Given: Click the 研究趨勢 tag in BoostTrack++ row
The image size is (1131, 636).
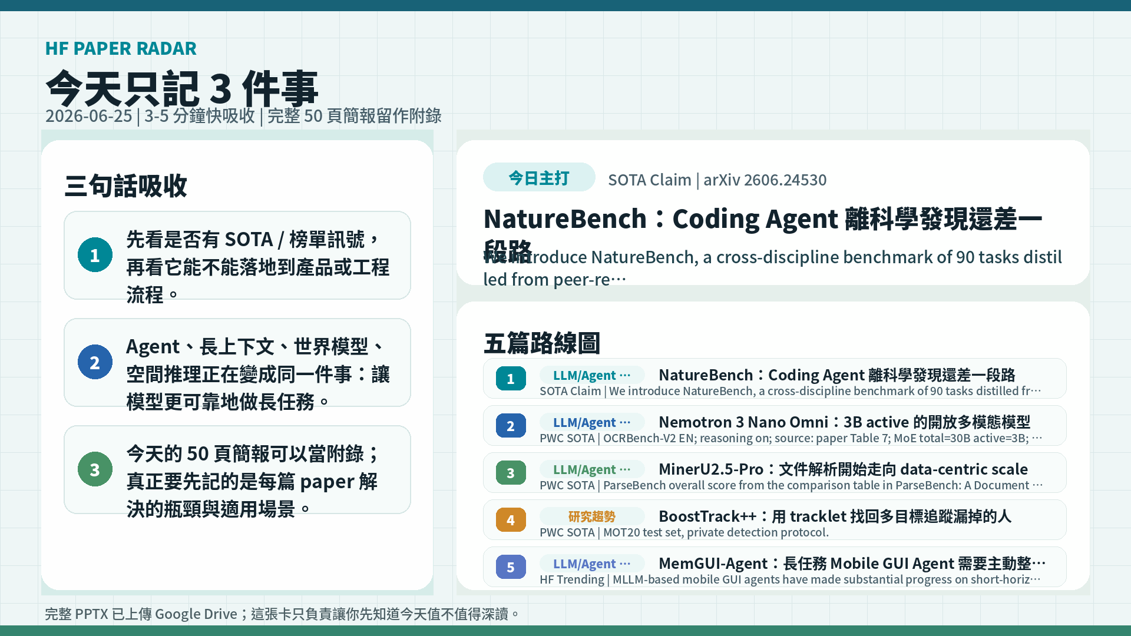Looking at the screenshot, I should 592,516.
